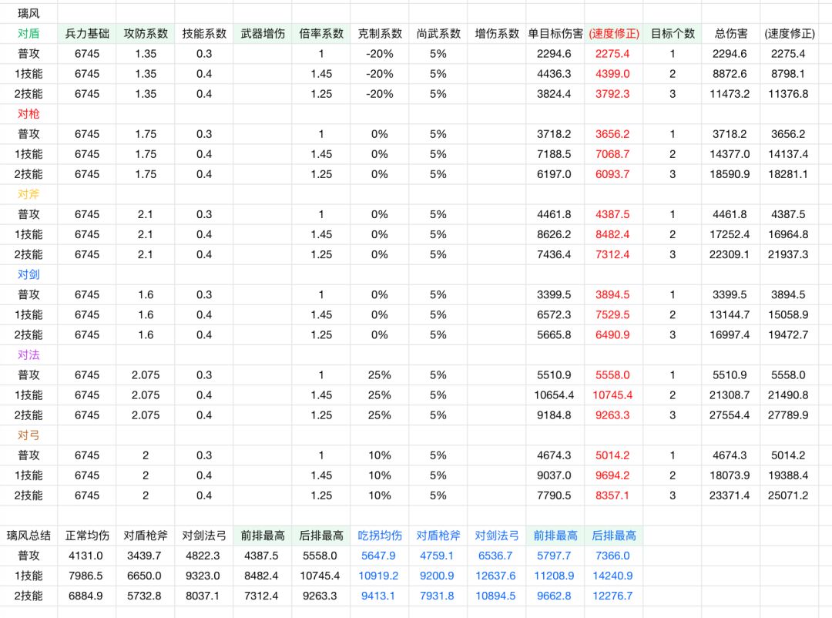Screen dimensions: 832x618
Task: Click the 尚武系数 header cell
Action: (x=438, y=33)
